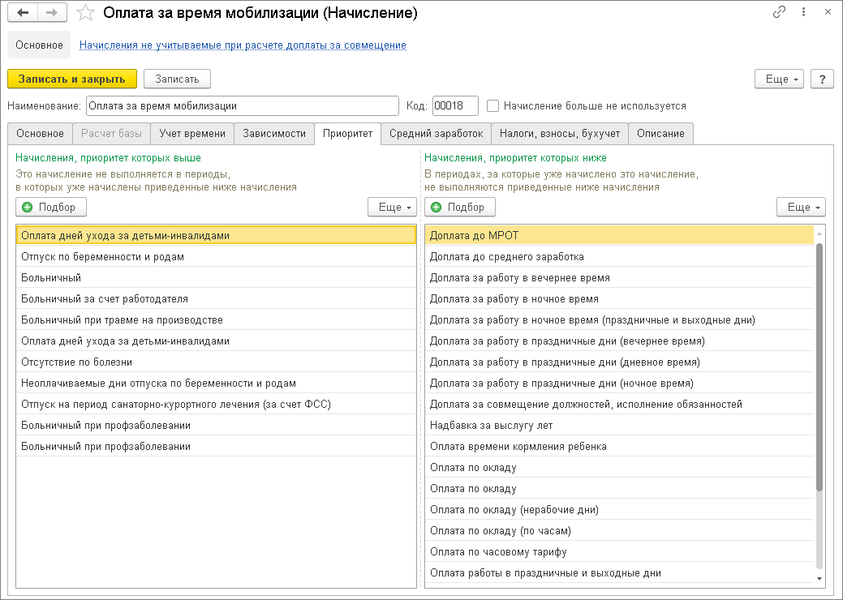Select 'Оплата по часовому тарифу' row
843x600 pixels.
619,551
